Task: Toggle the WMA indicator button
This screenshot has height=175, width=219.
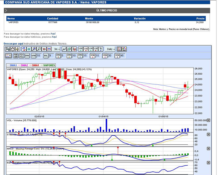Action: tap(33, 56)
